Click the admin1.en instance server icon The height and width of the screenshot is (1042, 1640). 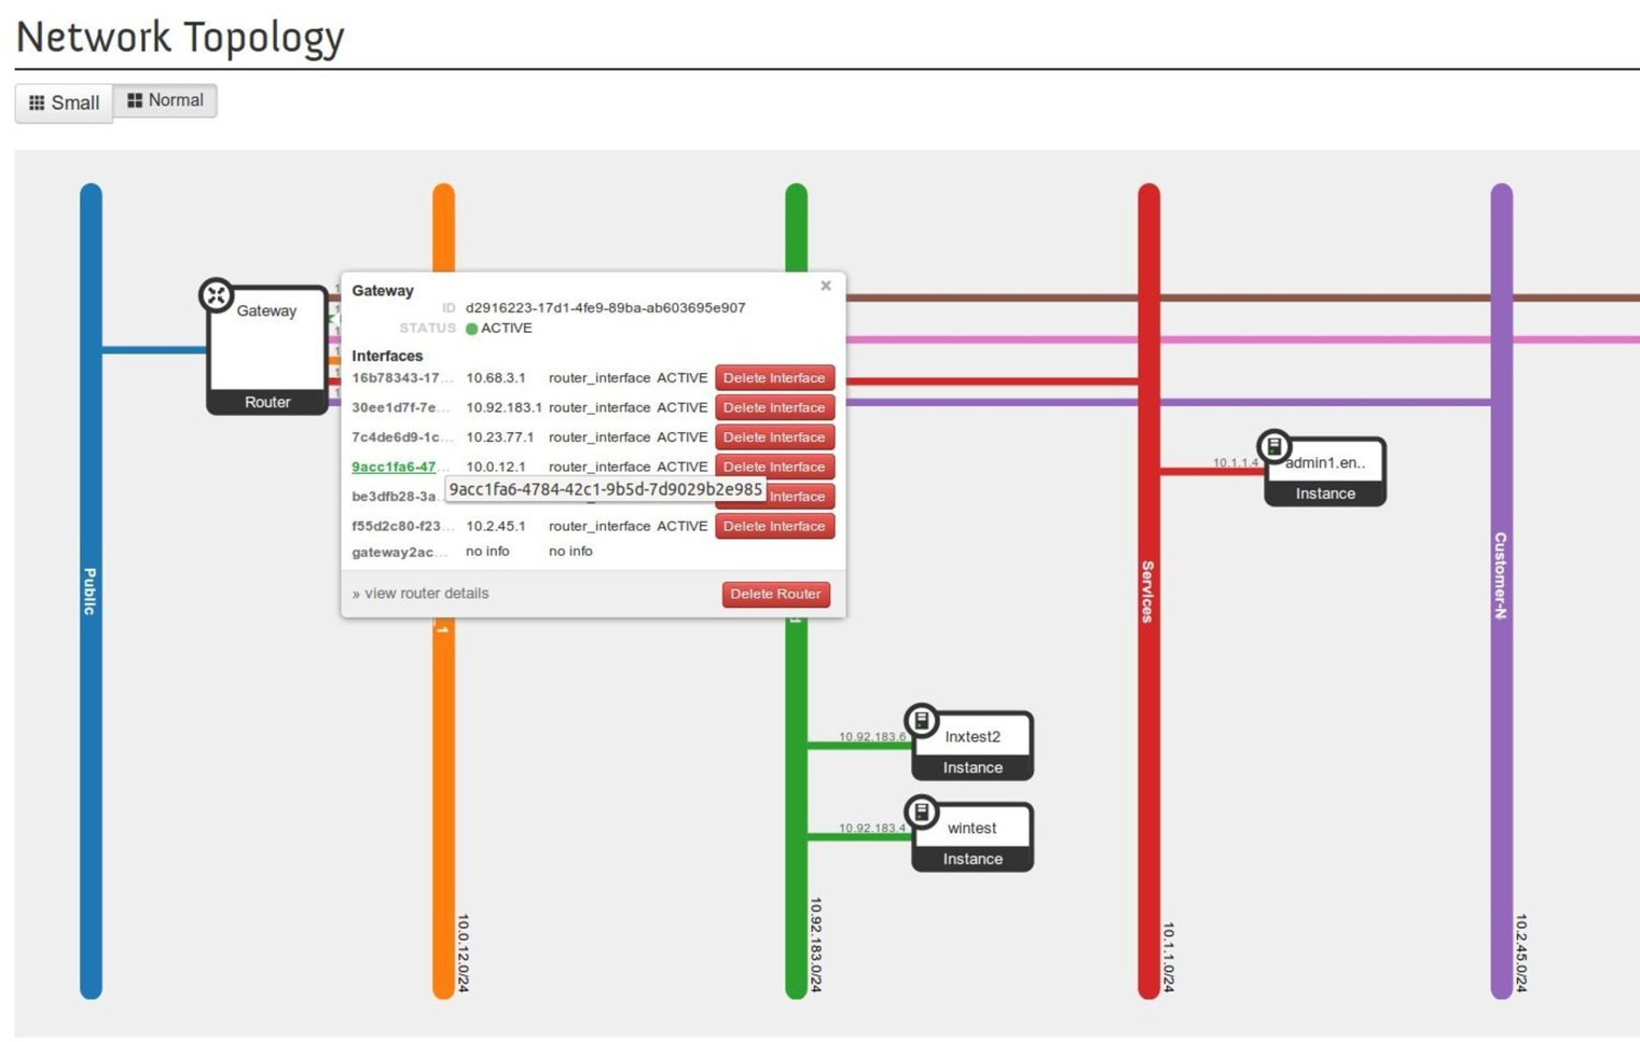tap(1274, 446)
